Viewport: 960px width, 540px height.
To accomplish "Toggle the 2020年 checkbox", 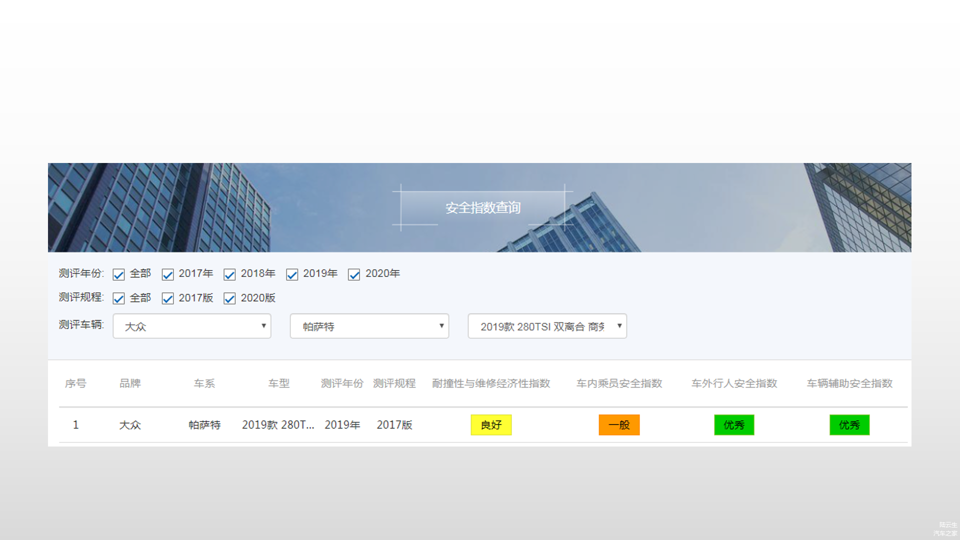I will tap(354, 274).
